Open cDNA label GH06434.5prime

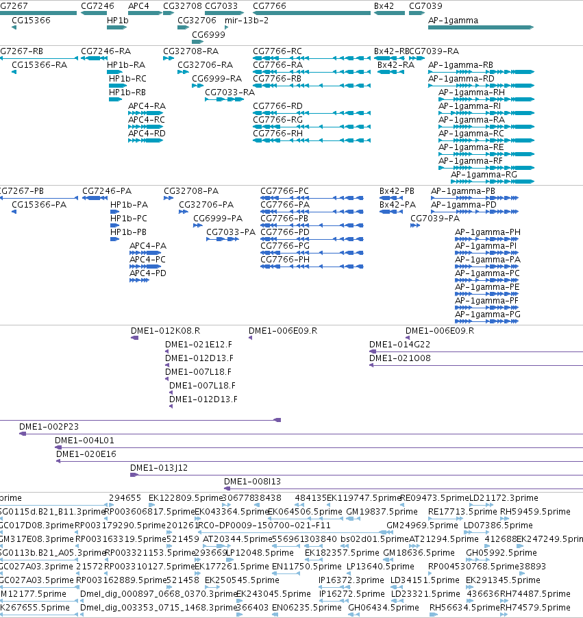[x=384, y=607]
